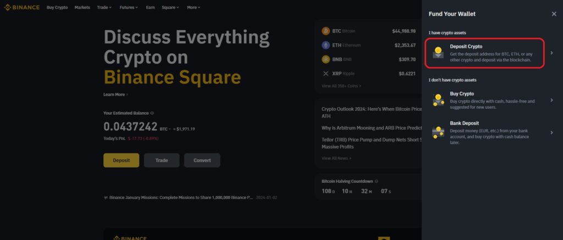Click the BTC Bitcoin coin icon
The image size is (563, 240).
[x=325, y=31]
